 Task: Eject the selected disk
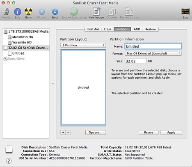tap(55, 12)
